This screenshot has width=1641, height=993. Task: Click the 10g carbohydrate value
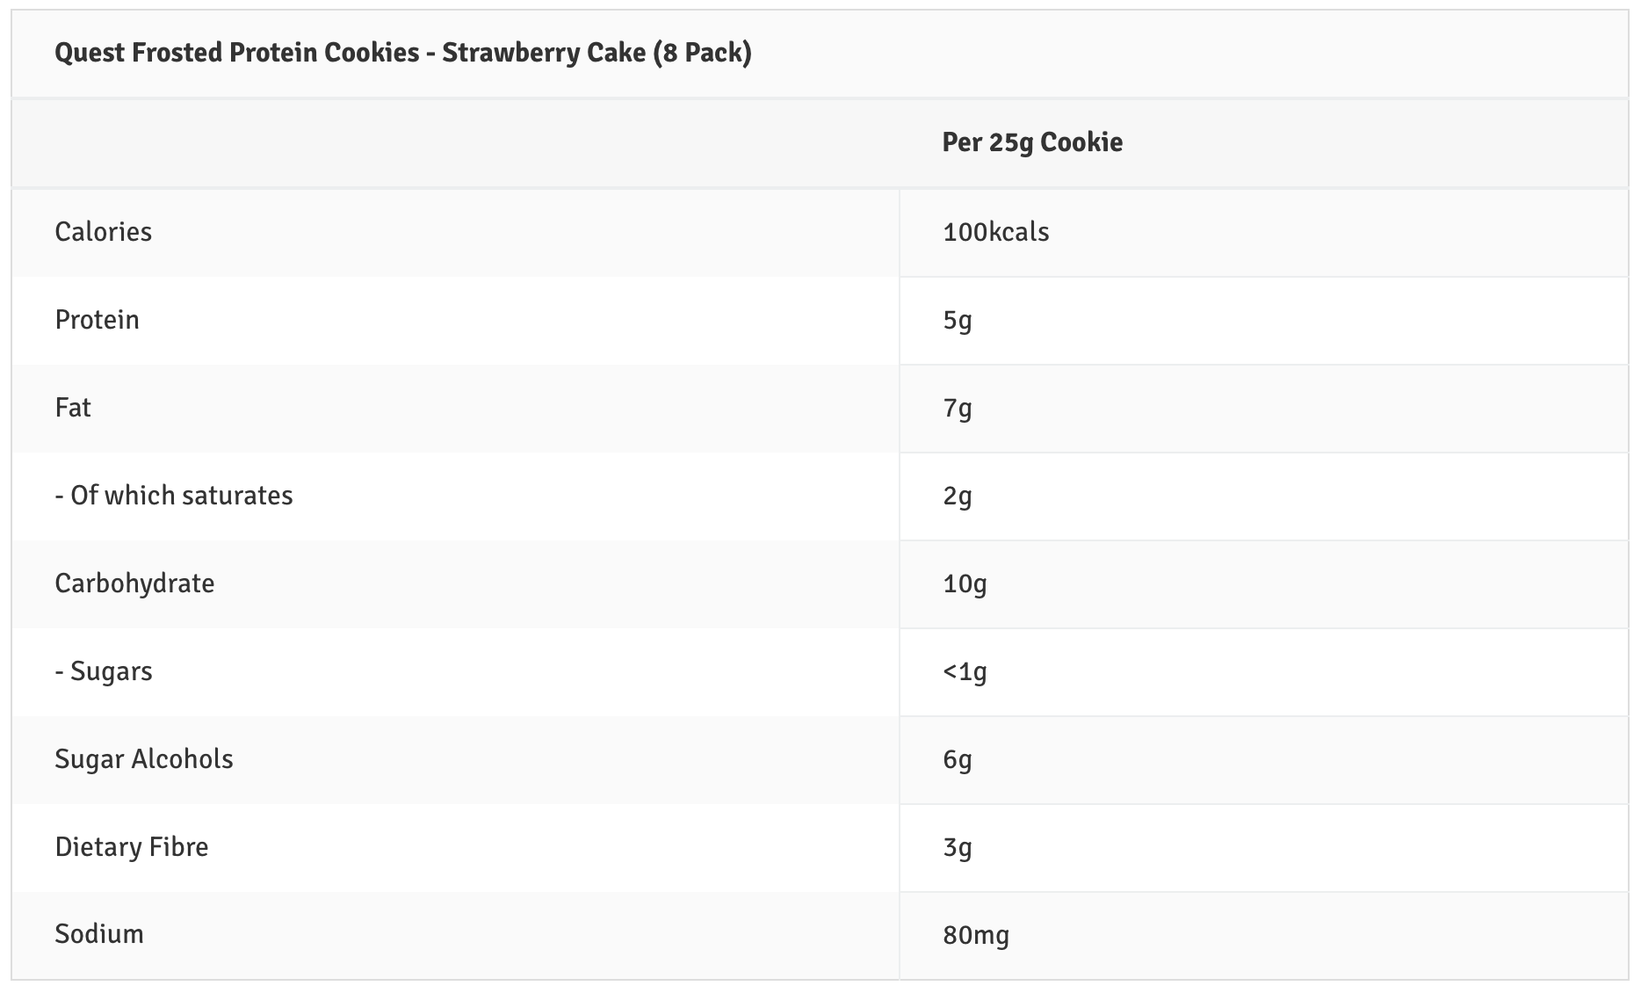click(x=965, y=583)
